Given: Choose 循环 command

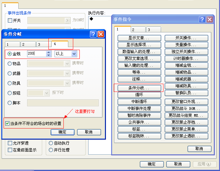Looking at the screenshot, I should [139, 95].
